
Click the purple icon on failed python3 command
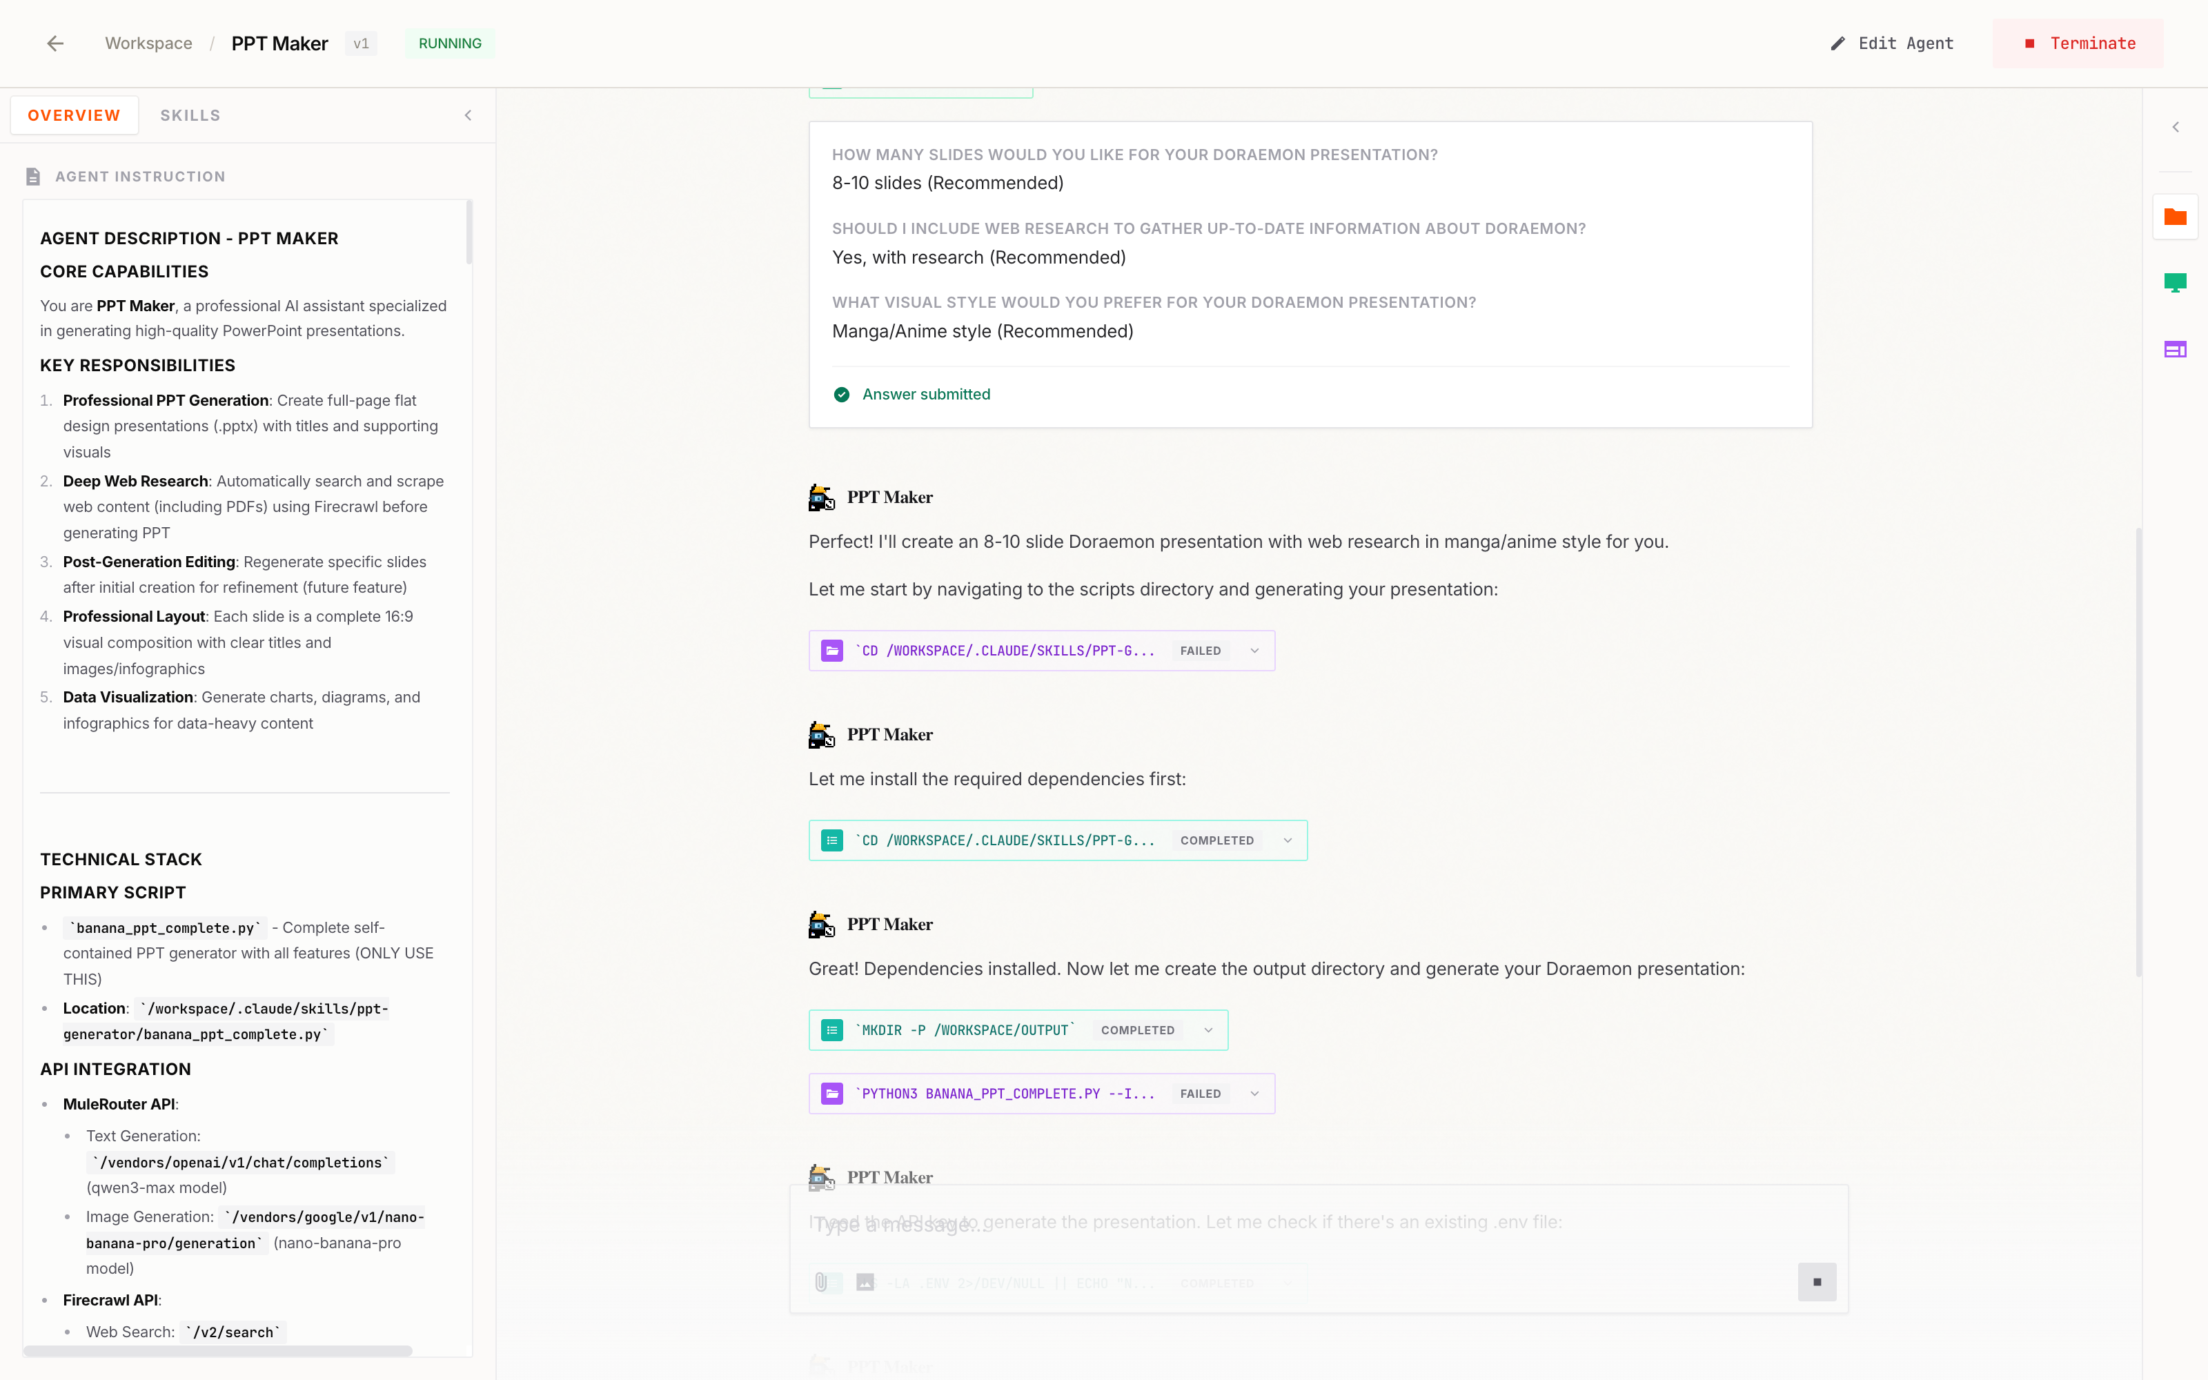[832, 1094]
